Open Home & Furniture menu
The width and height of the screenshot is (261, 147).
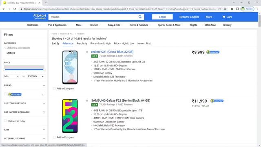coord(140,25)
